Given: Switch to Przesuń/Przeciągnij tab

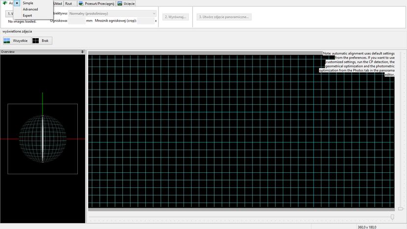Looking at the screenshot, I should [96, 3].
